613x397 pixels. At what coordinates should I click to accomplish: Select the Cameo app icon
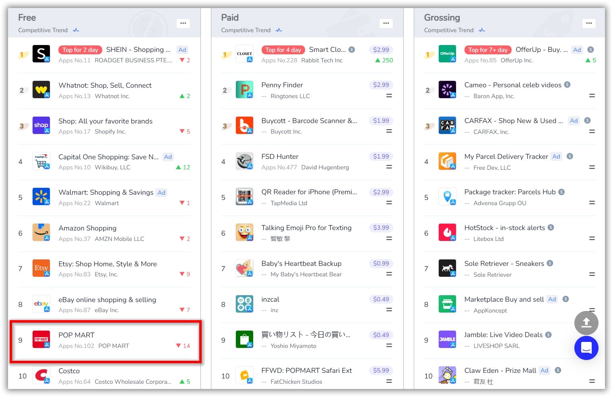coord(447,90)
